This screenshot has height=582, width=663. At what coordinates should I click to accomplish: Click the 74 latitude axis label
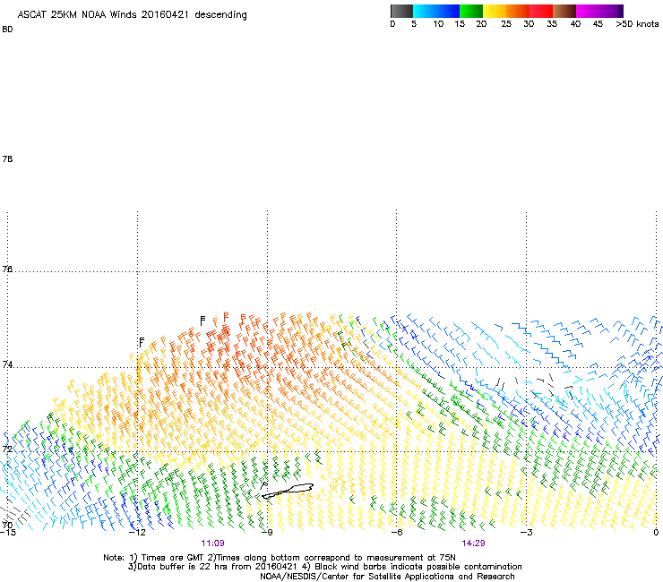7,364
